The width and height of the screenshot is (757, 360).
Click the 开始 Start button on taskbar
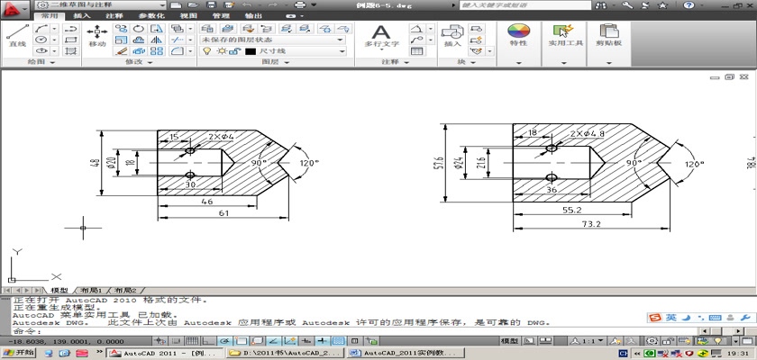click(x=18, y=354)
